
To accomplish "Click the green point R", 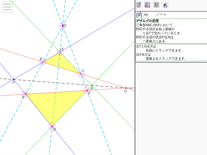I will (x=92, y=85).
